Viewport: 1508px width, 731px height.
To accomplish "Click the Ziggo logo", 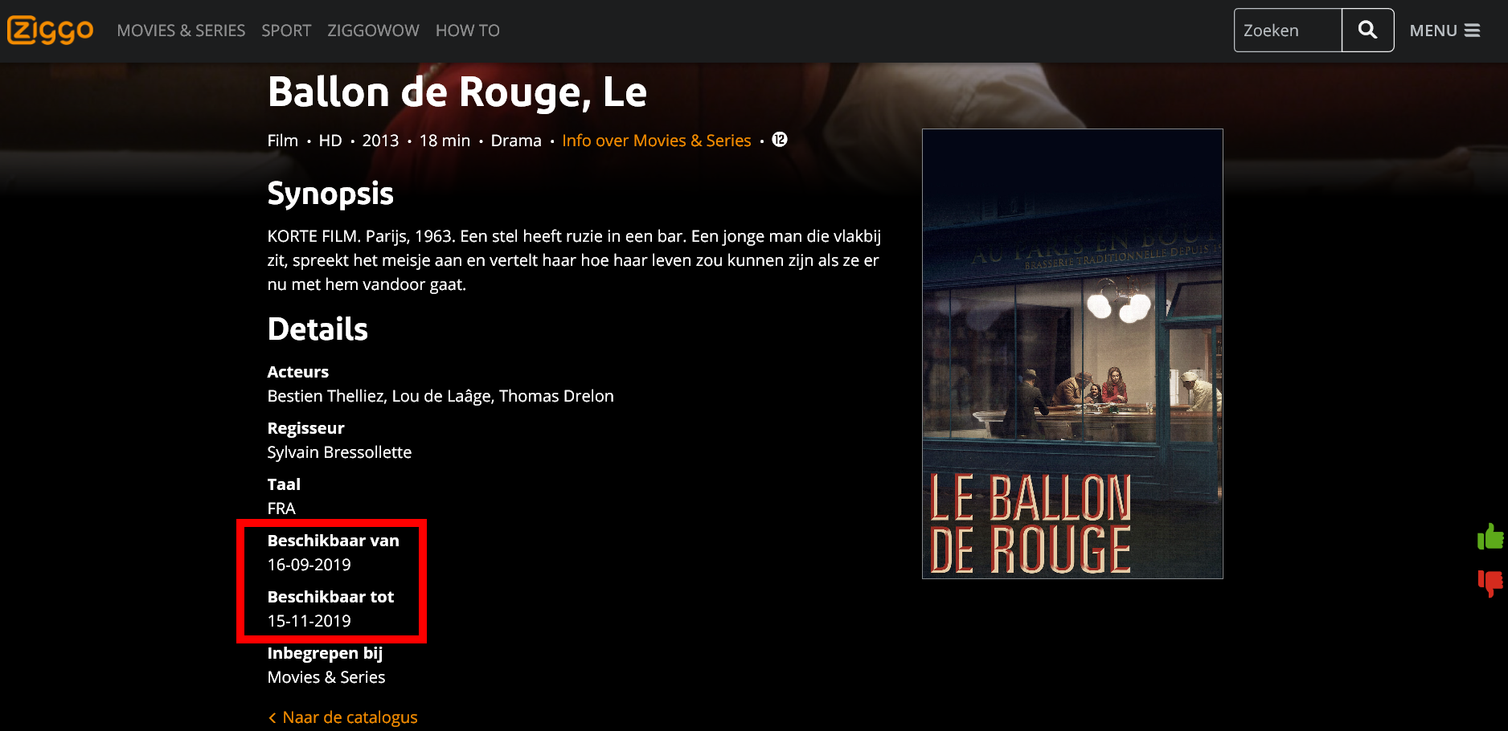I will click(50, 31).
